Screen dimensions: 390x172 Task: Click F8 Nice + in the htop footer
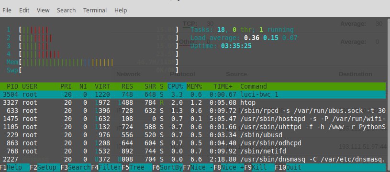coord(229,168)
